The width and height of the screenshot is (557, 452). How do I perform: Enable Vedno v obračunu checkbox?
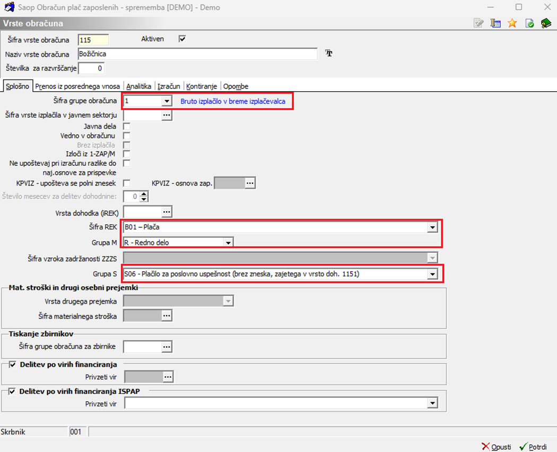tap(126, 136)
